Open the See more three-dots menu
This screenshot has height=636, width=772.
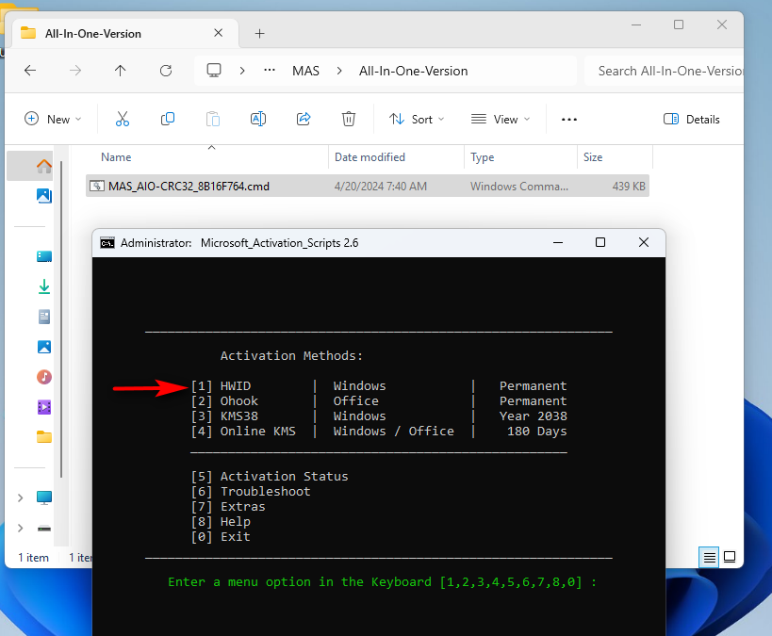(569, 120)
